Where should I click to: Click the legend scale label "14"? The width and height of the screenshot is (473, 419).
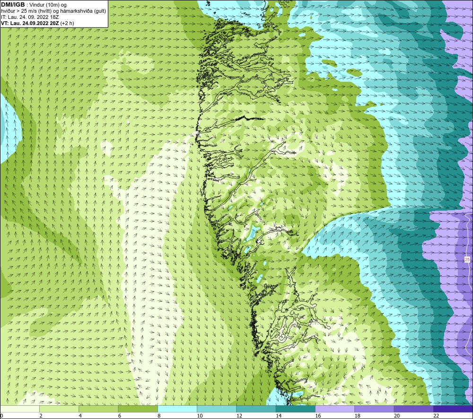[x=279, y=416]
